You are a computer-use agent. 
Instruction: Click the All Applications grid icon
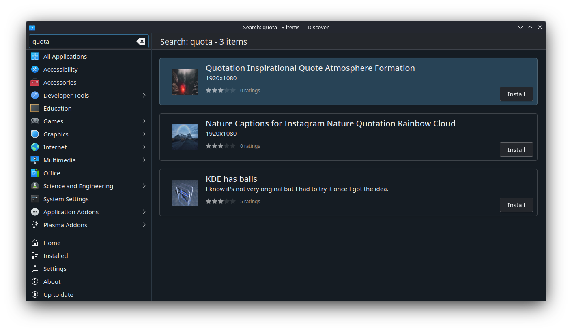pyautogui.click(x=35, y=56)
